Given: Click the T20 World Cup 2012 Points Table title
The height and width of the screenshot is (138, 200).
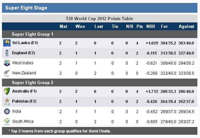Looking at the screenshot, I should tap(99, 19).
